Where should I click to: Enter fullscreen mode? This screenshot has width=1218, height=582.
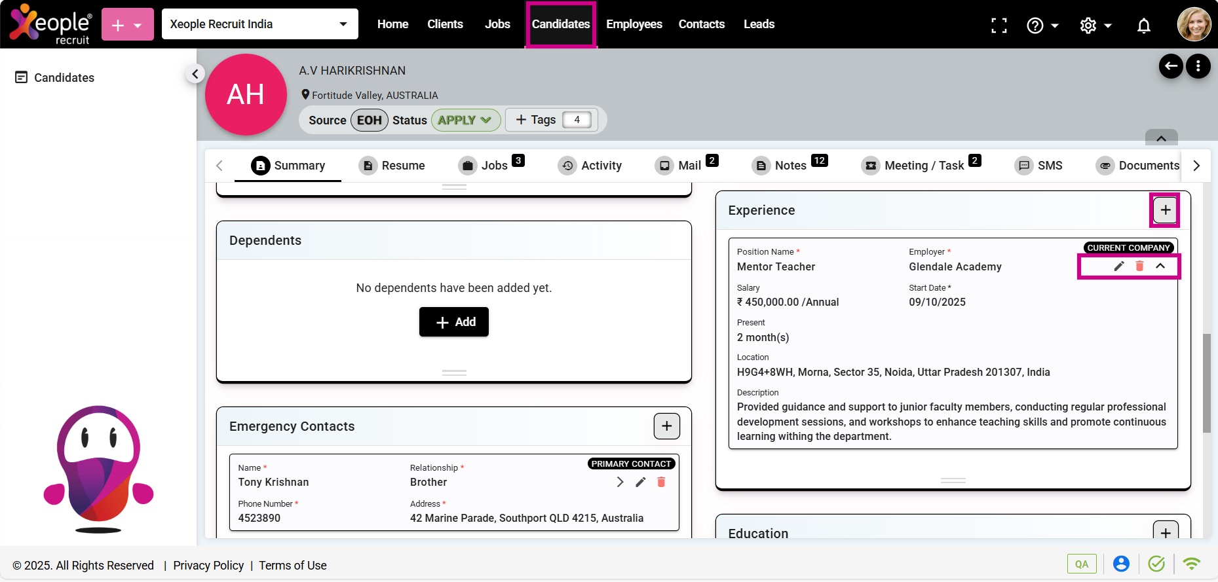(999, 26)
